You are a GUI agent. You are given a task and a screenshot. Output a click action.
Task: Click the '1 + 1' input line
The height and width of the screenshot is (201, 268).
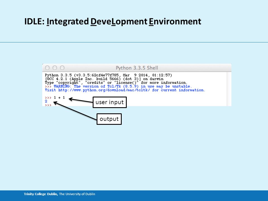tap(59, 98)
